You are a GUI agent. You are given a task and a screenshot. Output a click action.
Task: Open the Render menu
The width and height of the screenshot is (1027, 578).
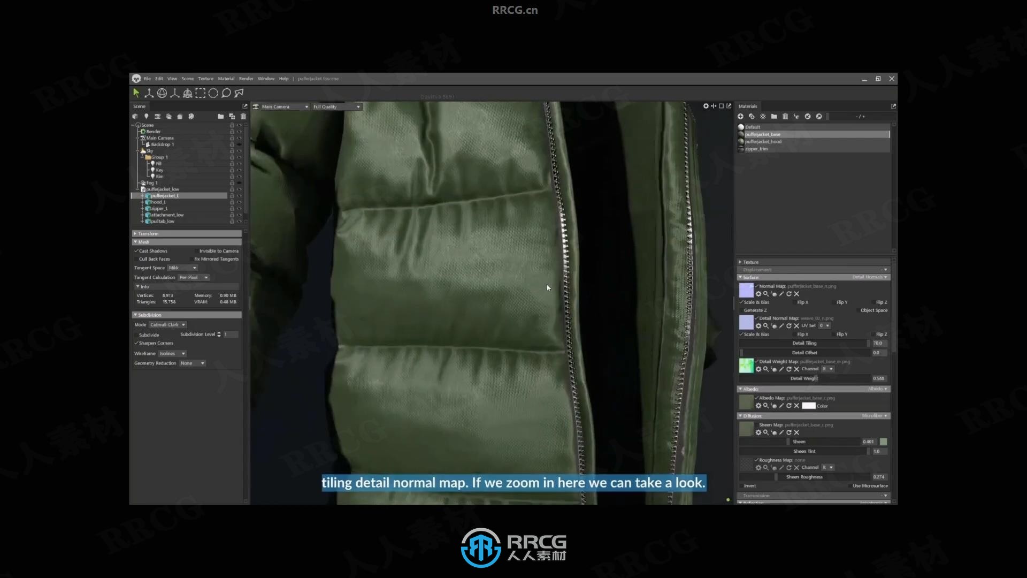[x=246, y=79]
